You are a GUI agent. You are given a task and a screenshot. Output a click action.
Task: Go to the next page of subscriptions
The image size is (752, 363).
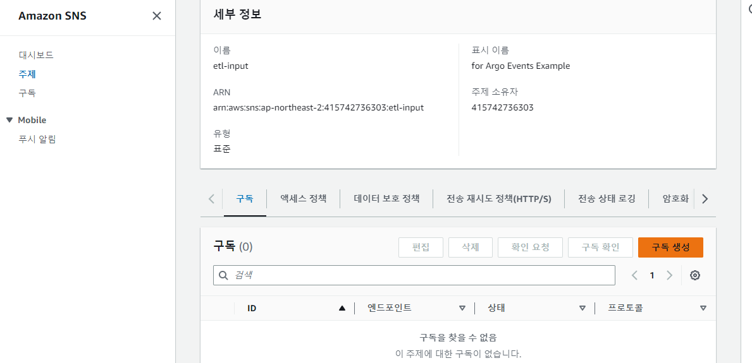670,275
